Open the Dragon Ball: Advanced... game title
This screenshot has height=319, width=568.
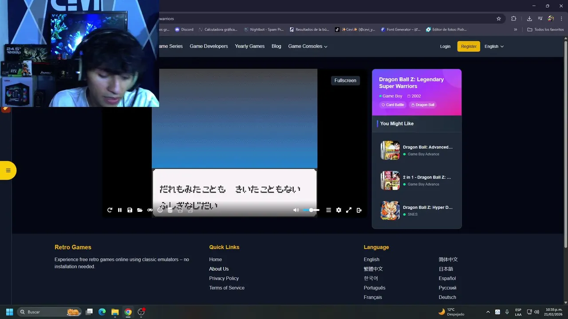point(428,147)
